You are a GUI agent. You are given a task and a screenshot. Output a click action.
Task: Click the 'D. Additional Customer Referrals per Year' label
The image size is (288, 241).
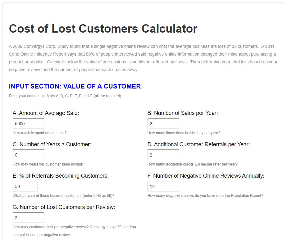click(x=199, y=144)
